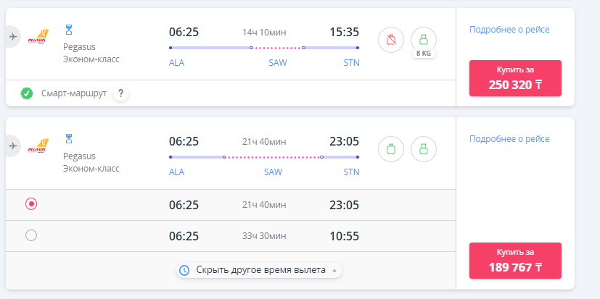
Task: Buy the ticket for 250 320 tenge
Action: tap(515, 77)
